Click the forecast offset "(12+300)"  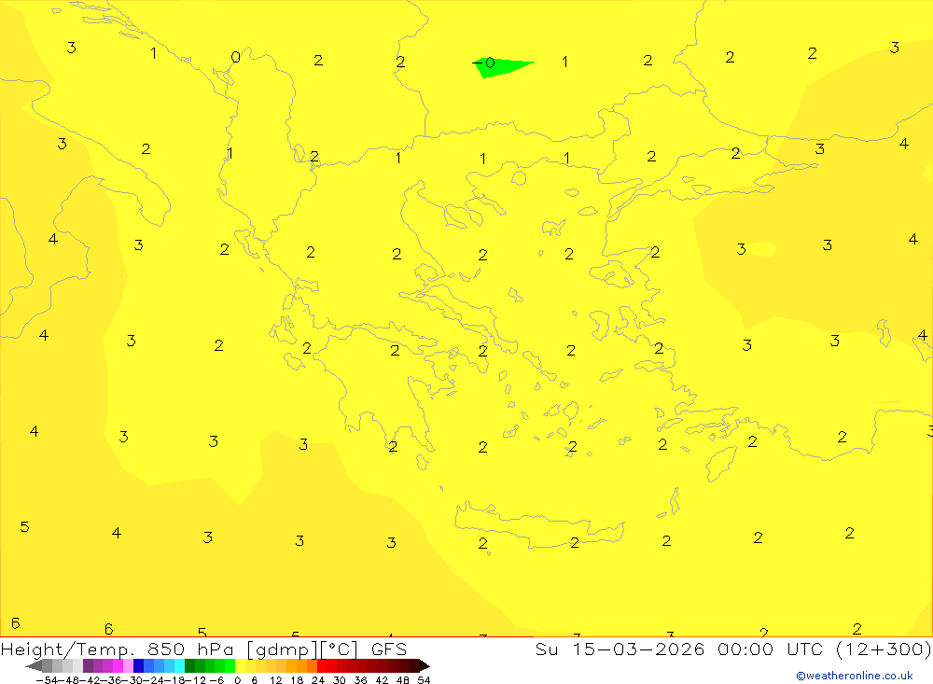[x=884, y=649]
